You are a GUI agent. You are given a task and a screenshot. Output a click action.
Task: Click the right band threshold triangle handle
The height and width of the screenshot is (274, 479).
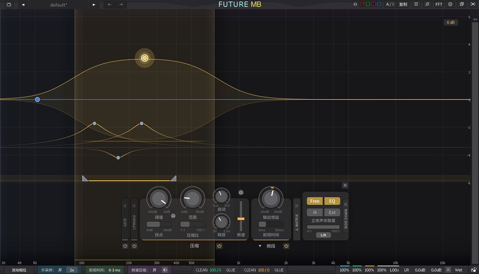point(173,178)
